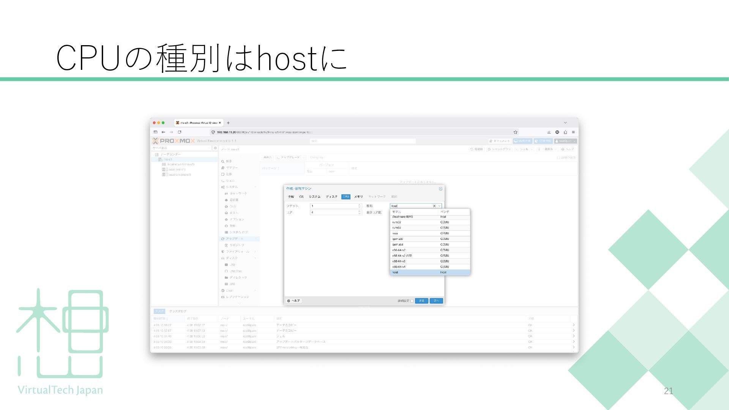Image resolution: width=729 pixels, height=410 pixels.
Task: Switch to the メモリ tab
Action: pyautogui.click(x=358, y=197)
